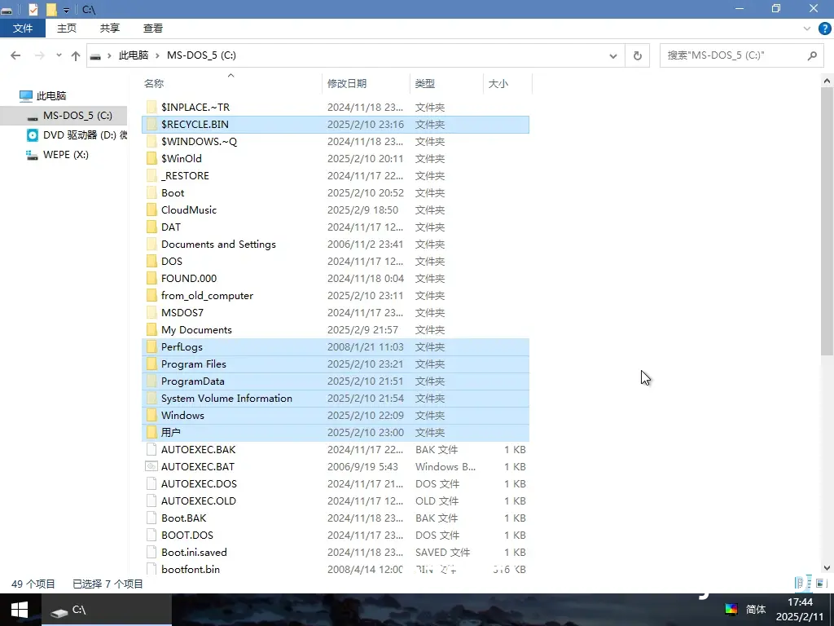Select the FOUND.000 folder
Viewport: 834px width, 626px height.
[x=336, y=279]
